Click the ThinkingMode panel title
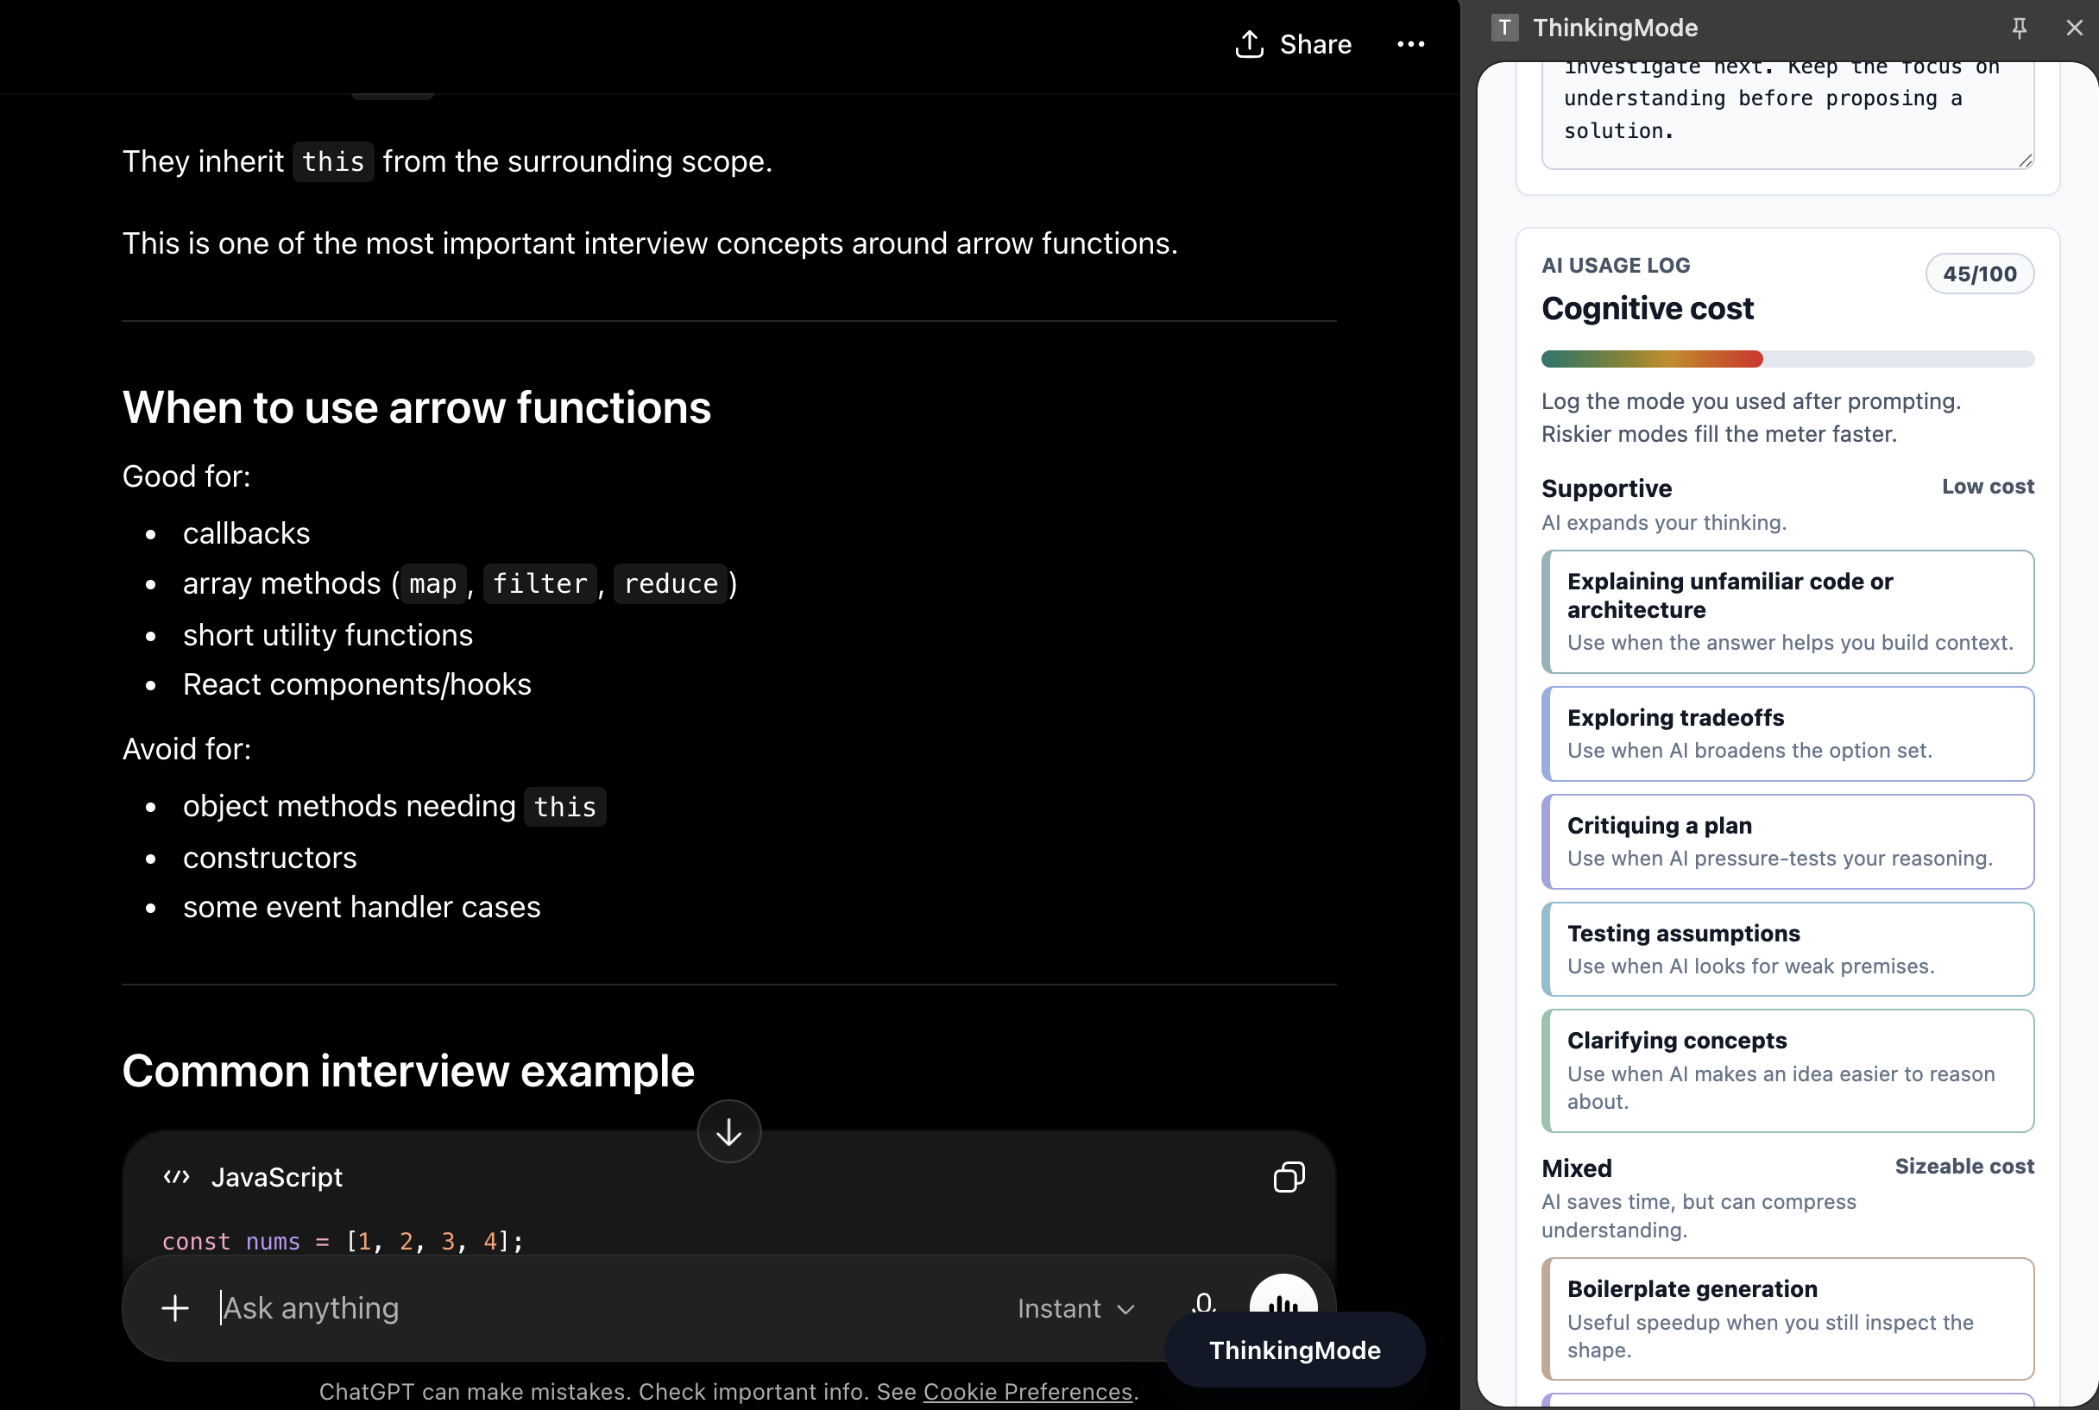 1615,28
